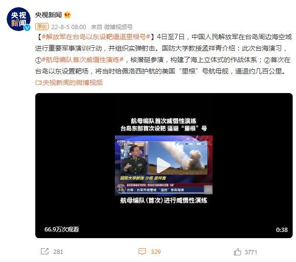Click the 微博视频号 source link
The height and width of the screenshot is (262, 296).
[x=118, y=27]
